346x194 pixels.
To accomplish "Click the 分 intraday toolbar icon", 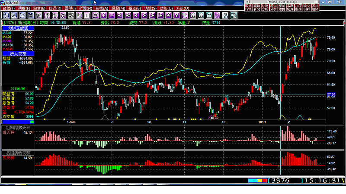I will [63, 16].
